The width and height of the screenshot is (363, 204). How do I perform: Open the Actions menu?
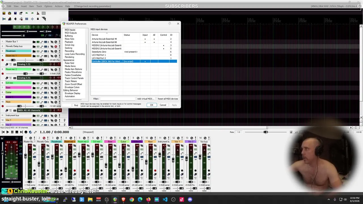(x=59, y=6)
